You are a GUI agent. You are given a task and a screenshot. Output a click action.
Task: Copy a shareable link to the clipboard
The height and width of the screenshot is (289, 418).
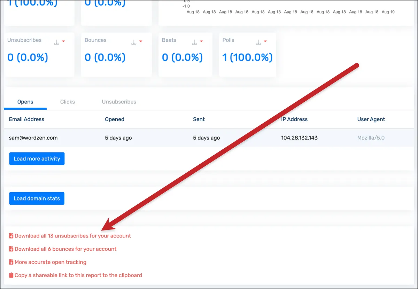tap(78, 275)
